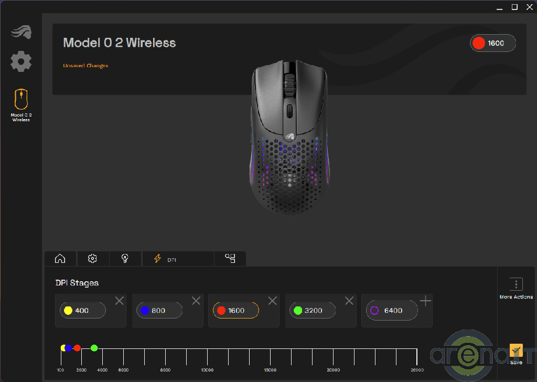Open the Lighting bulb tab
The image size is (537, 382).
coord(125,259)
